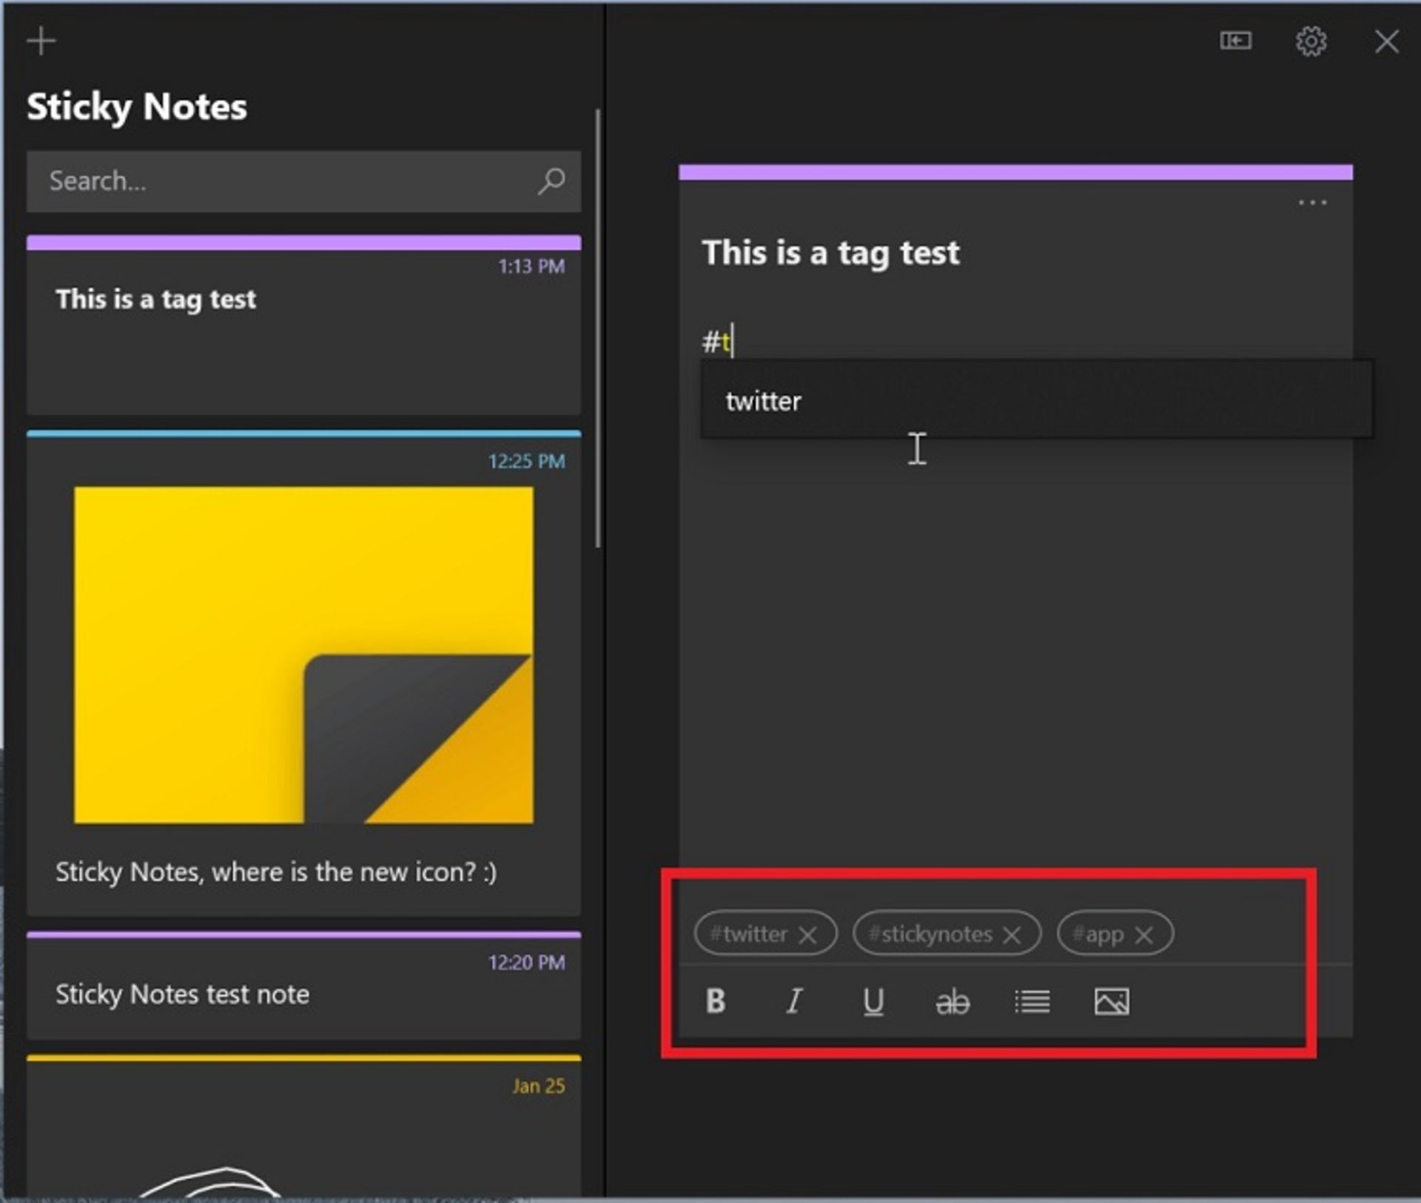Remove the #stickynotes tag

click(1013, 934)
